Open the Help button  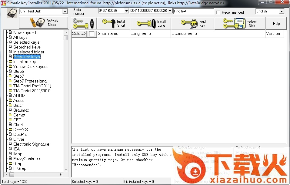point(276,24)
